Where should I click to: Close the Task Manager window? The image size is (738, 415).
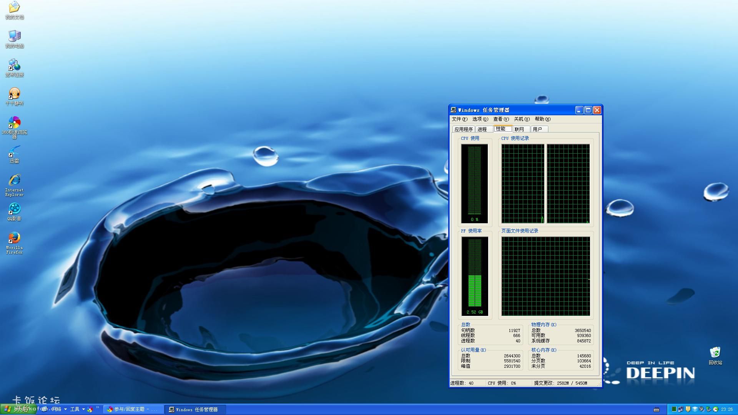[597, 110]
